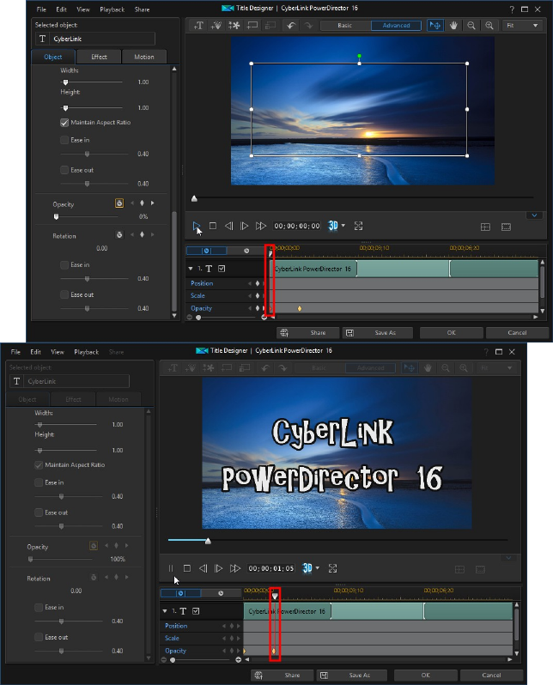Switch to Effect tab in stopped-preview window
This screenshot has height=685, width=553.
tap(100, 57)
